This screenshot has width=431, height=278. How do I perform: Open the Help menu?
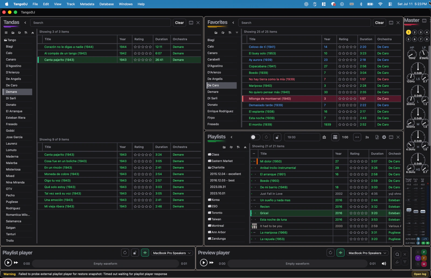[141, 4]
